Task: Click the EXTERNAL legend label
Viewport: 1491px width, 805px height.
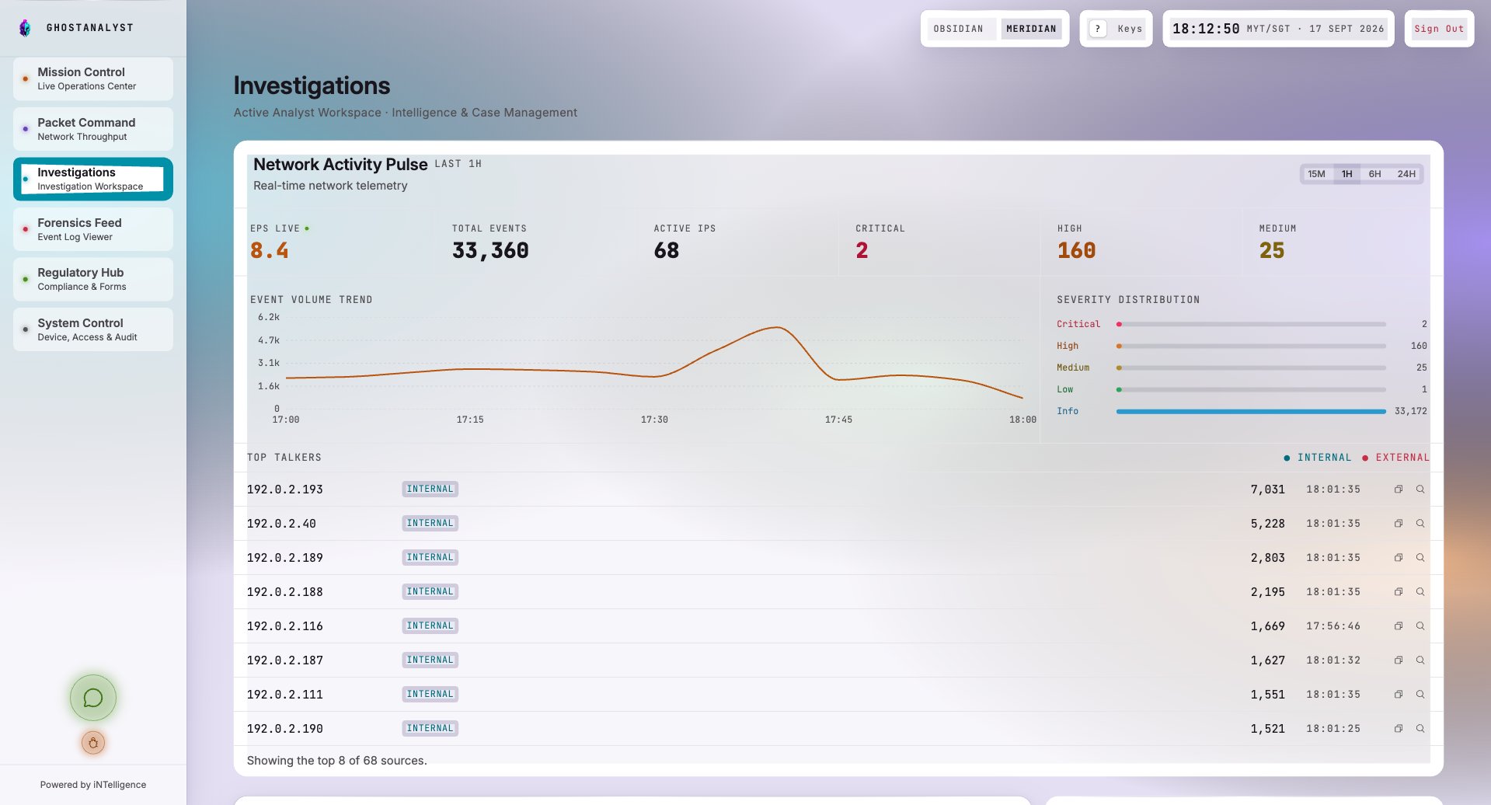Action: tap(1402, 458)
